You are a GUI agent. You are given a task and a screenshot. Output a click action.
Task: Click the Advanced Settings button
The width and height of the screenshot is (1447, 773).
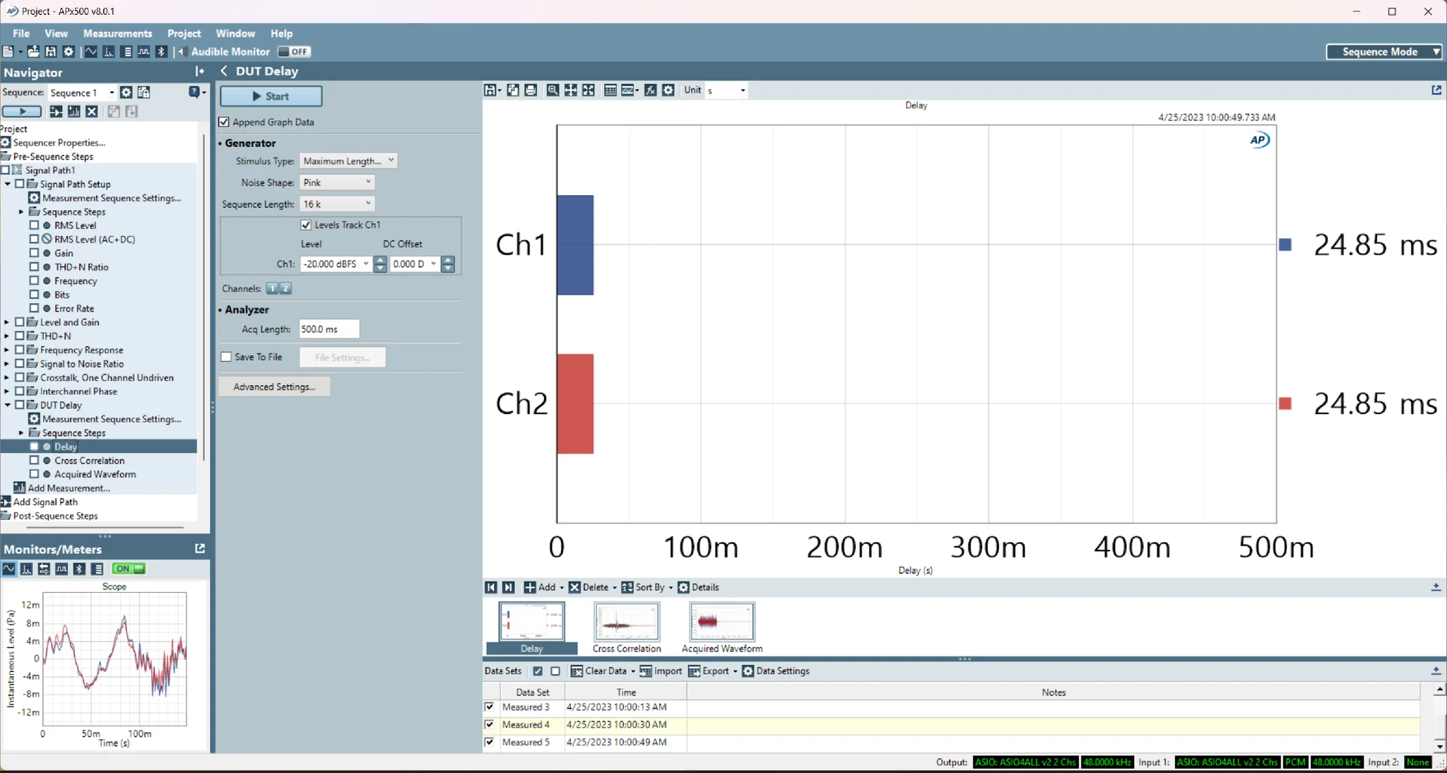(274, 386)
